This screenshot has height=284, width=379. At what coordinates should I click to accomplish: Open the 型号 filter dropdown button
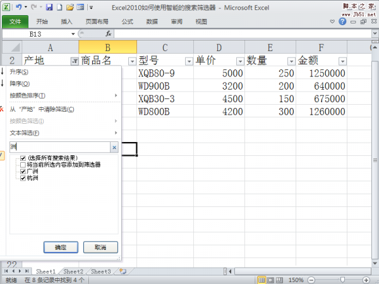(x=189, y=61)
